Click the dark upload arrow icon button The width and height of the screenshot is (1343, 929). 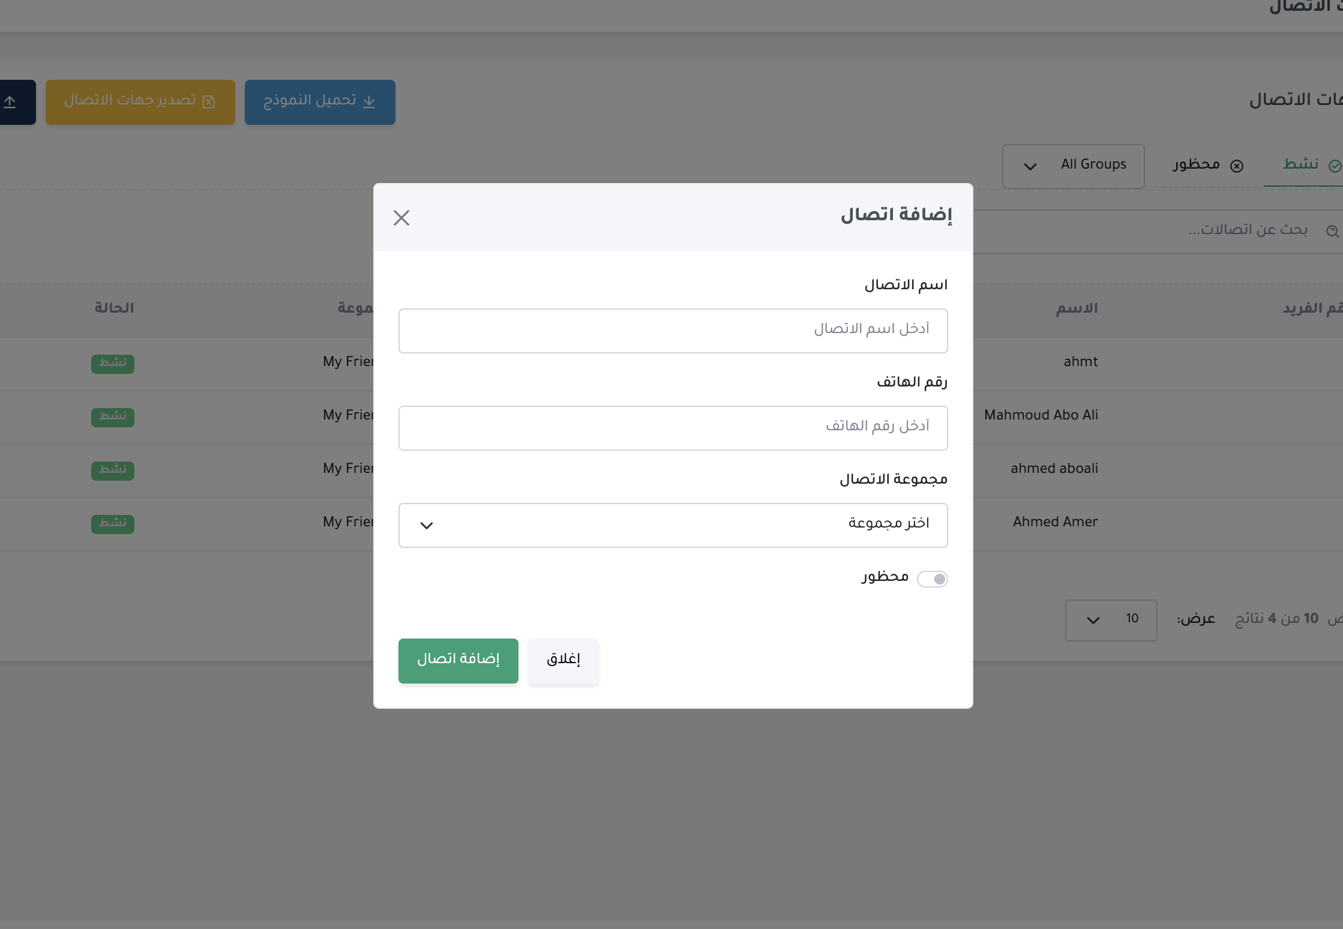coord(10,102)
